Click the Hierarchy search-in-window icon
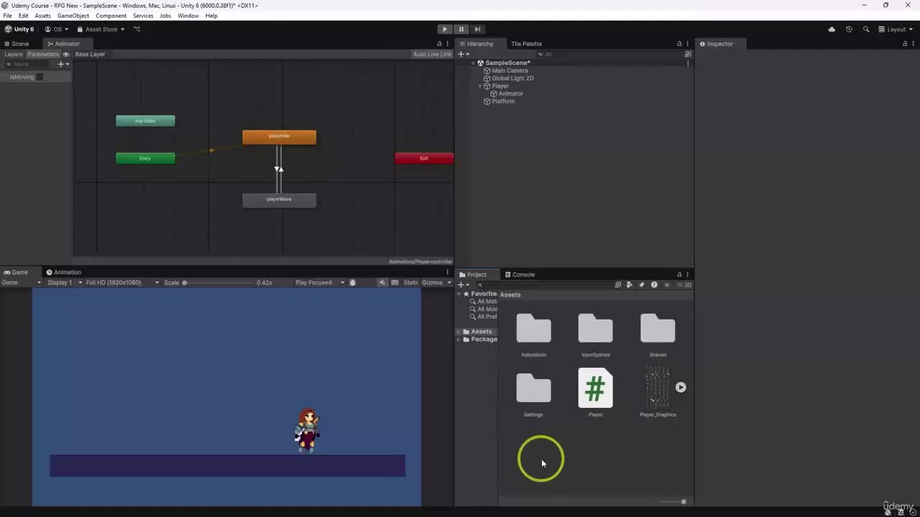920x517 pixels. 688,55
